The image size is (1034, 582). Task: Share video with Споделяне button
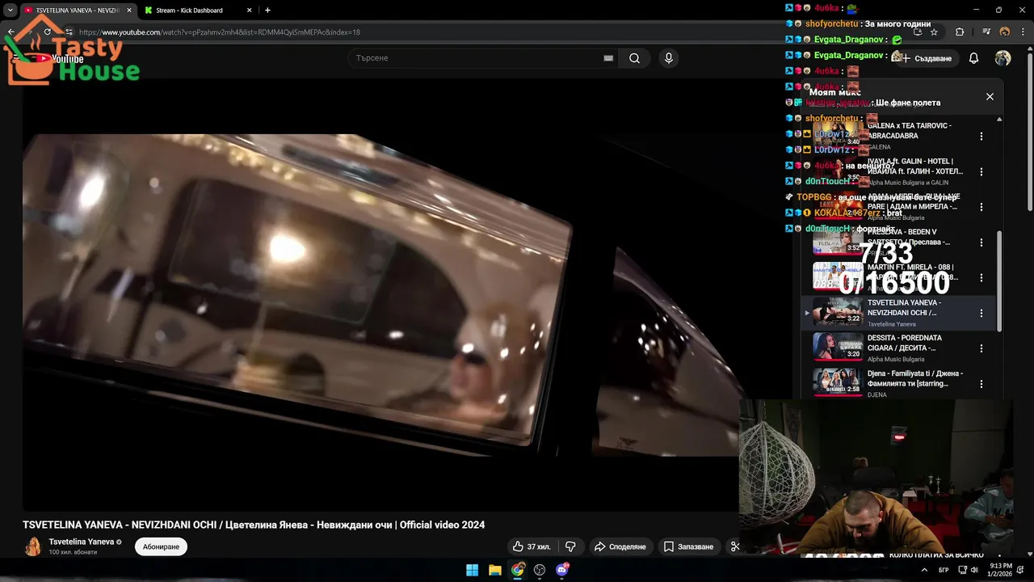point(620,546)
